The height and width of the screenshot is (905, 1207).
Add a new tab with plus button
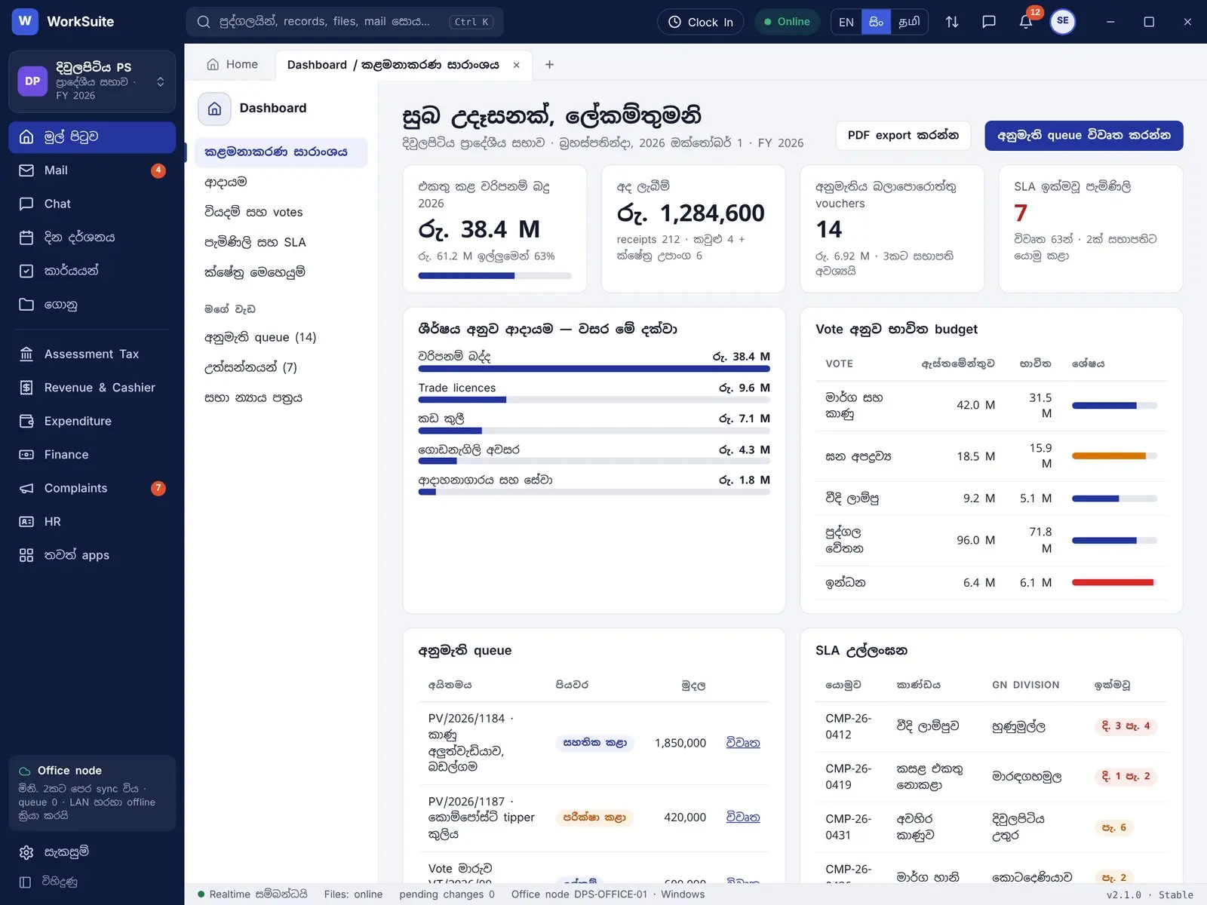pos(549,65)
